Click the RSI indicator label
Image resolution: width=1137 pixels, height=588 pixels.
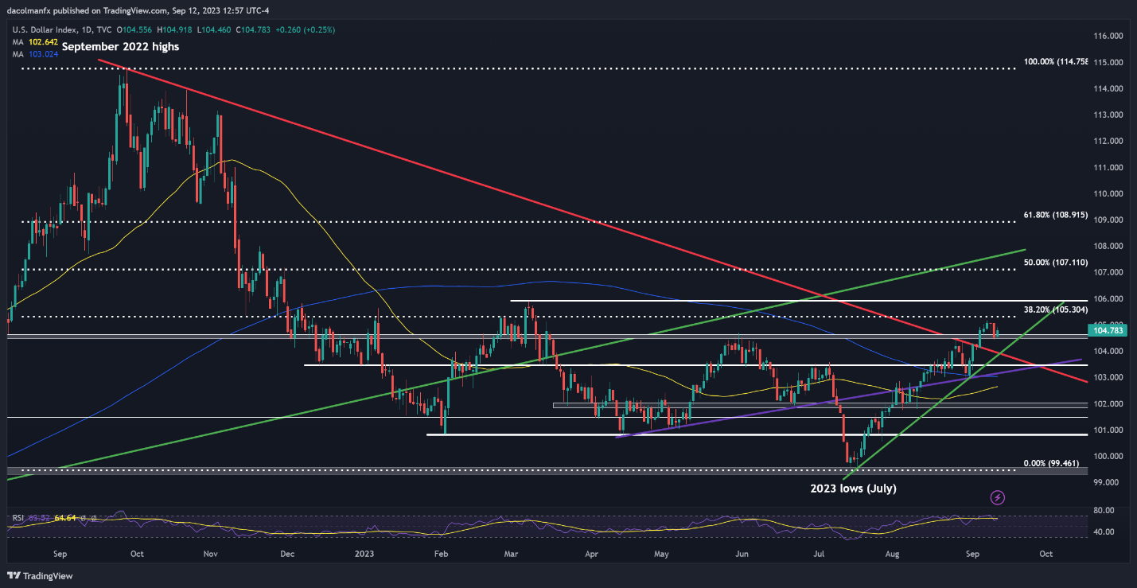(18, 518)
